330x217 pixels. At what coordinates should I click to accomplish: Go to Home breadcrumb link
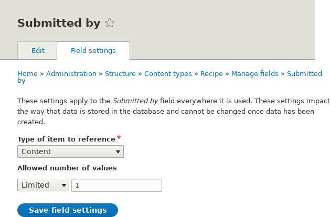pyautogui.click(x=27, y=74)
